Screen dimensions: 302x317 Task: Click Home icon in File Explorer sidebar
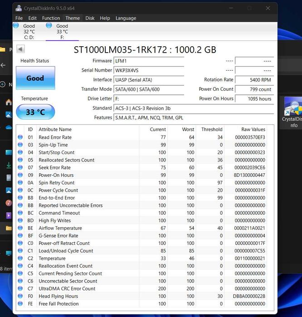(x=9, y=102)
